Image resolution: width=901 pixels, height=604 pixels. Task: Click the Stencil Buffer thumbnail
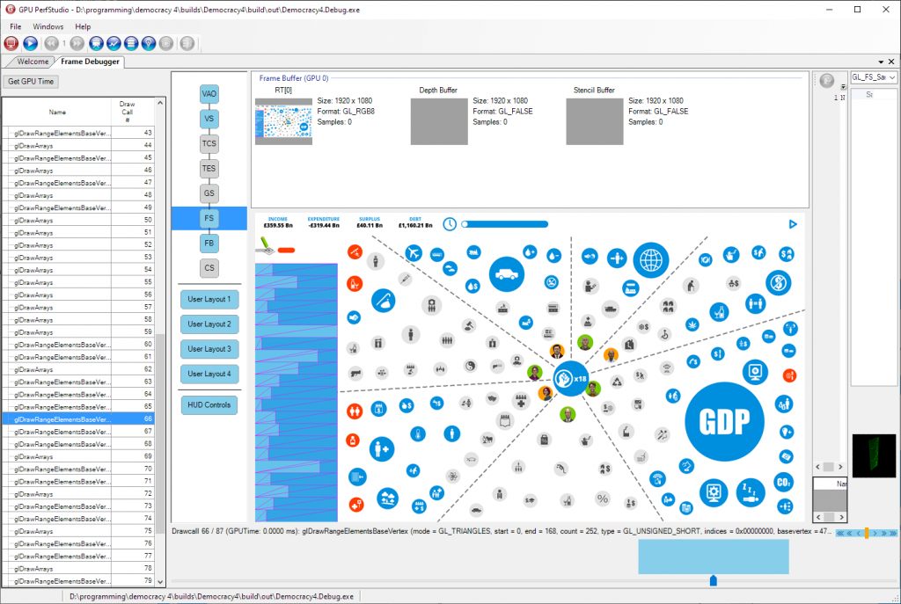[x=595, y=121]
